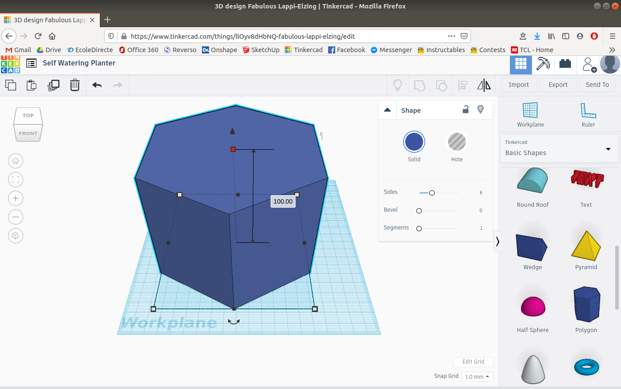Open the Bricks mode
This screenshot has width=621, height=389.
coord(565,64)
